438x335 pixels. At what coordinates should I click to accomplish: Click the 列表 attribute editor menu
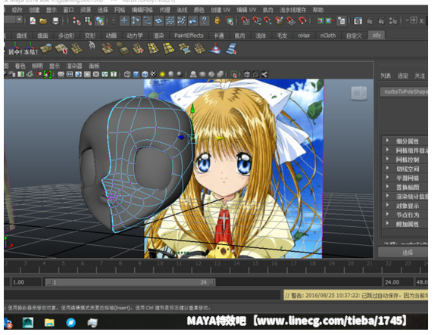[386, 76]
